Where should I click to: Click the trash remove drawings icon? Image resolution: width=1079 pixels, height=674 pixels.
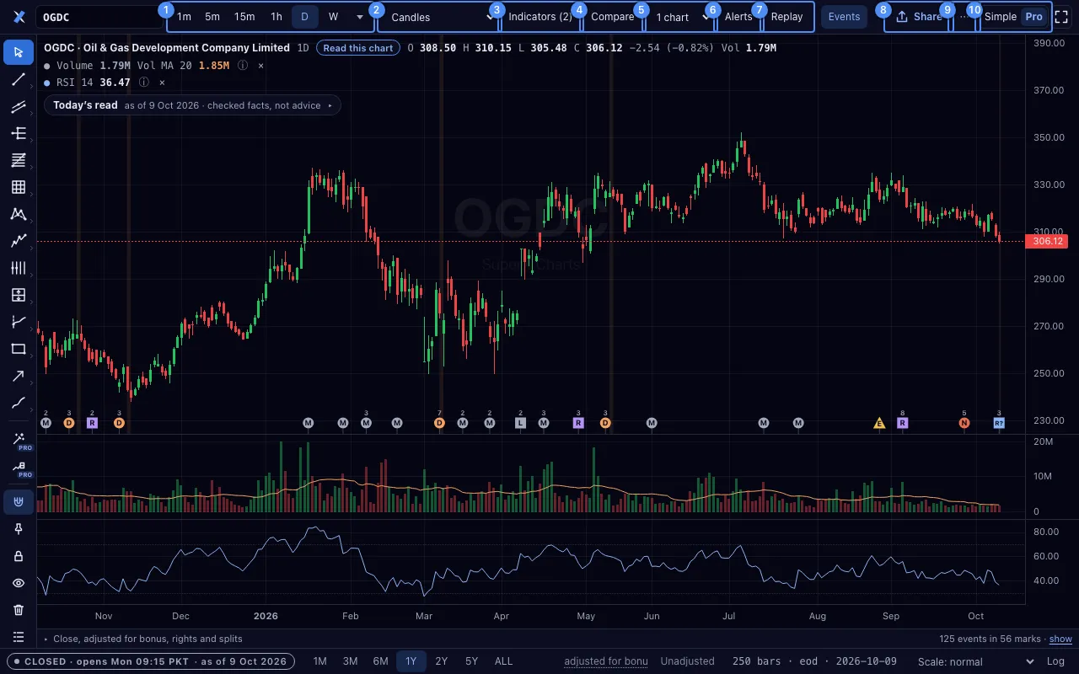(19, 610)
